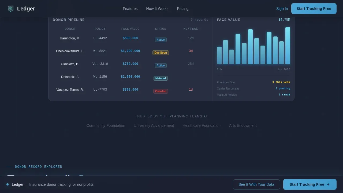Viewport: 343px width, 193px height.
Task: Click policy number WL-8821
Action: 100,51
